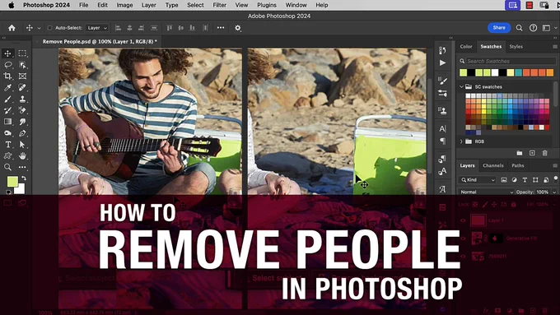Select the Gradient tool

[7, 122]
